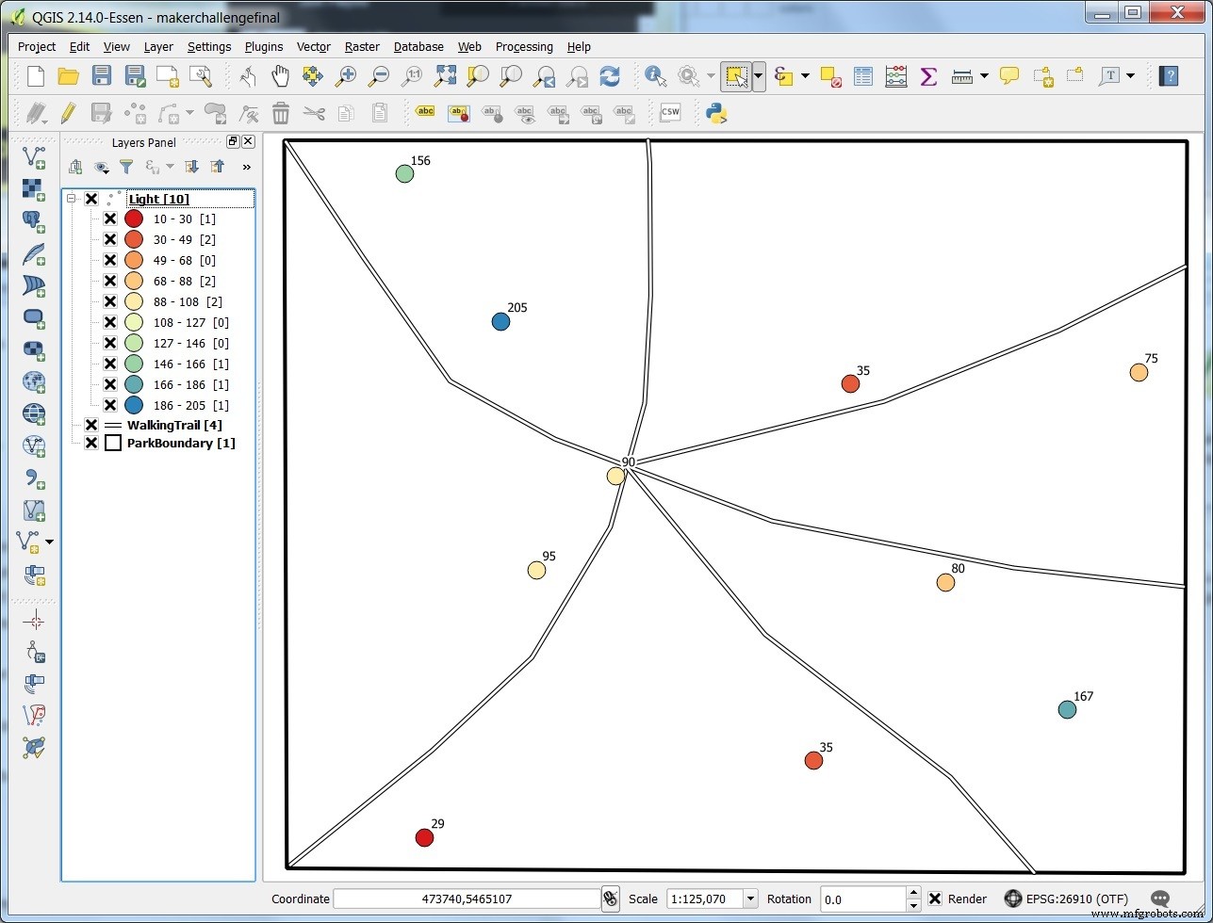Screen dimensions: 1213x923
Task: Refresh the map canvas
Action: tap(610, 76)
